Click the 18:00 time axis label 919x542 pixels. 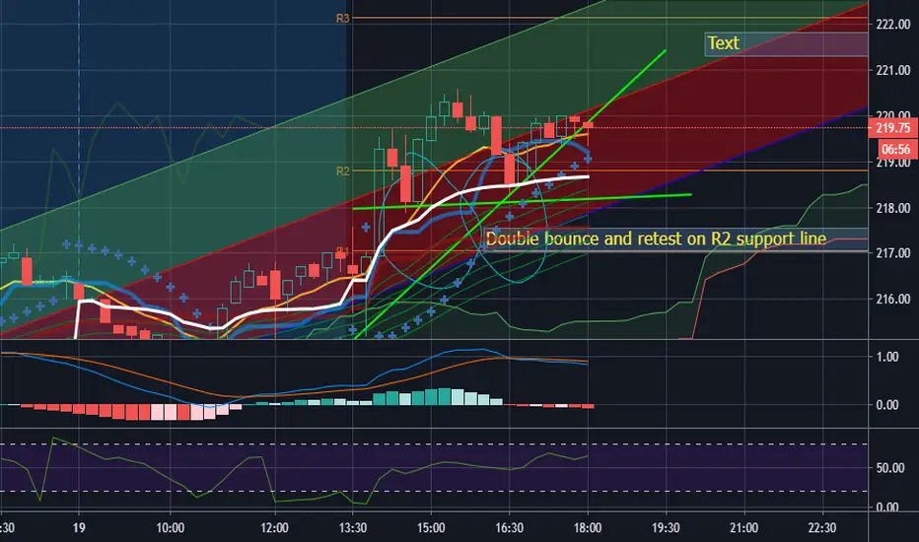pos(588,528)
